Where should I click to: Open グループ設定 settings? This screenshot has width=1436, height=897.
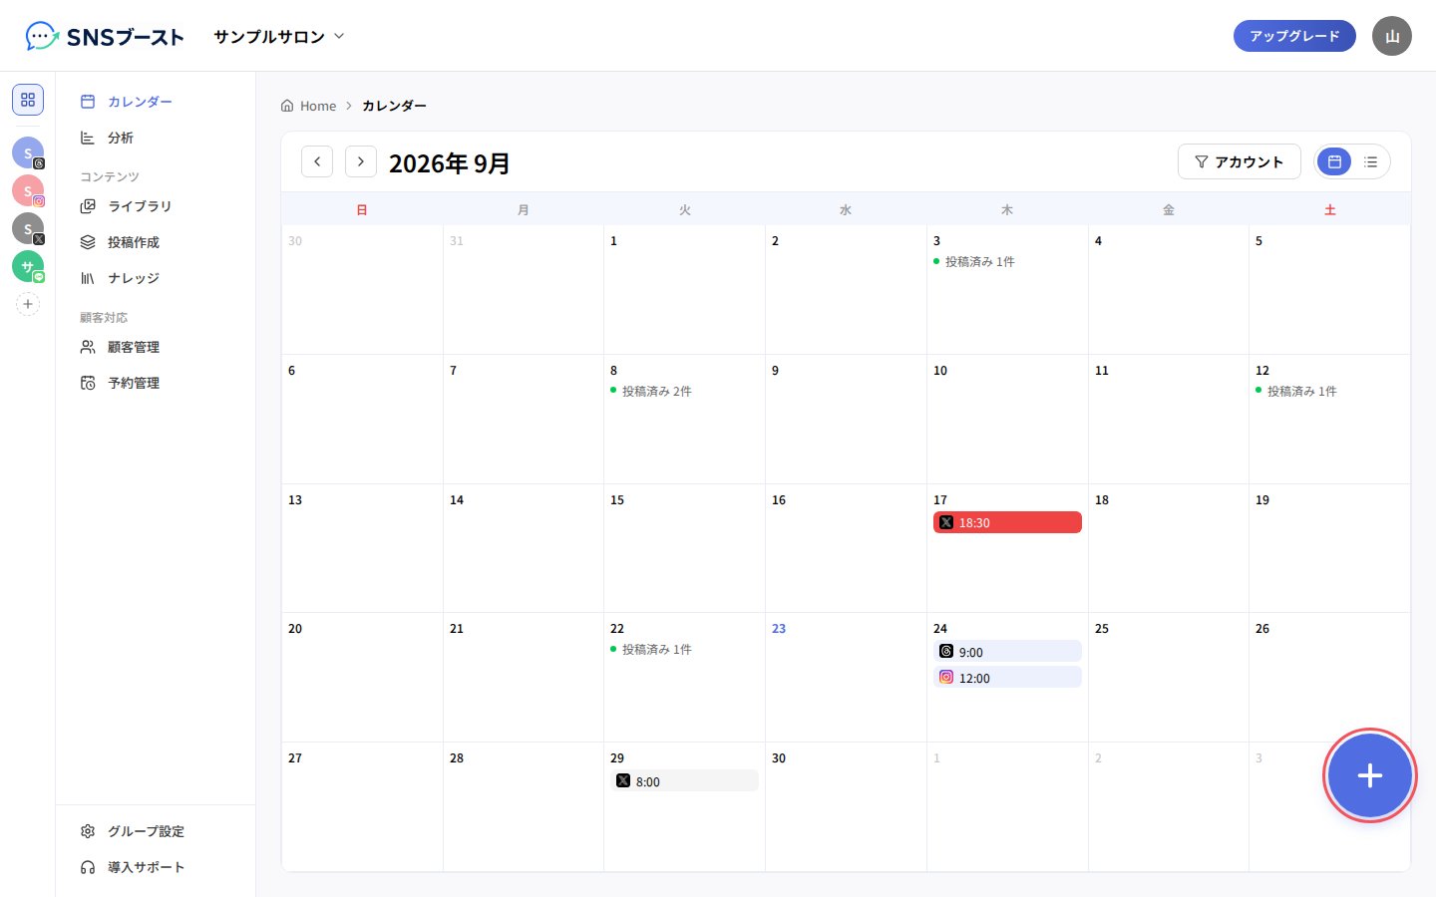pyautogui.click(x=156, y=831)
